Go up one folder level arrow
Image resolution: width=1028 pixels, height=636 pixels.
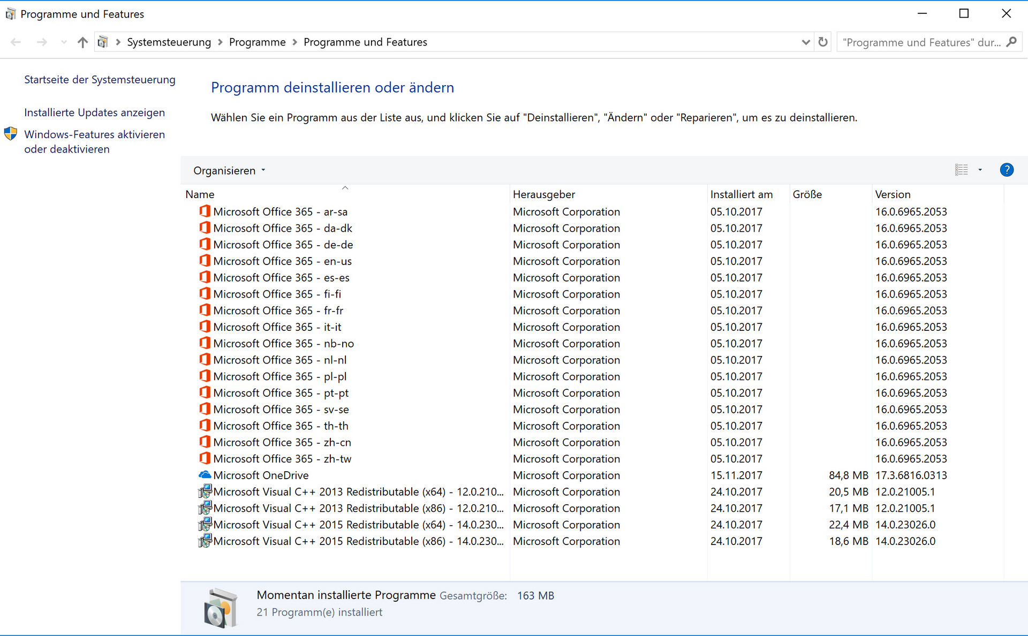pos(82,42)
